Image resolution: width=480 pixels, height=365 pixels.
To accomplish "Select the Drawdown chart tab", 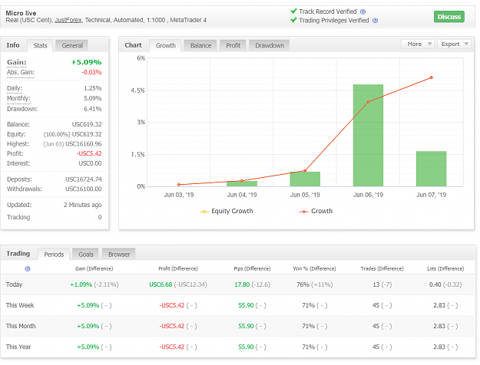I will pyautogui.click(x=270, y=45).
